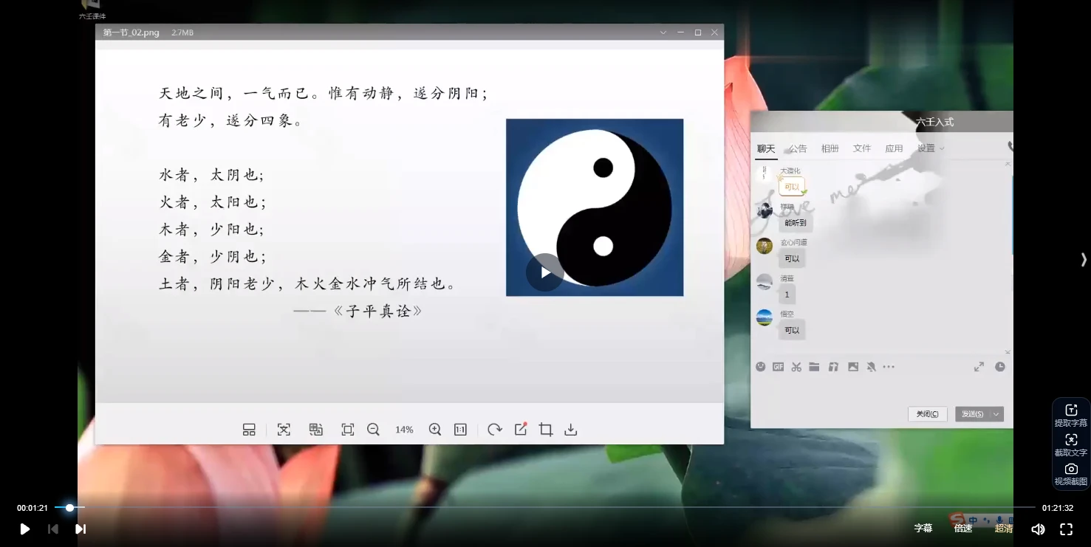
Task: Click the text recognition (OCR) icon in viewer toolbar
Action: click(284, 430)
